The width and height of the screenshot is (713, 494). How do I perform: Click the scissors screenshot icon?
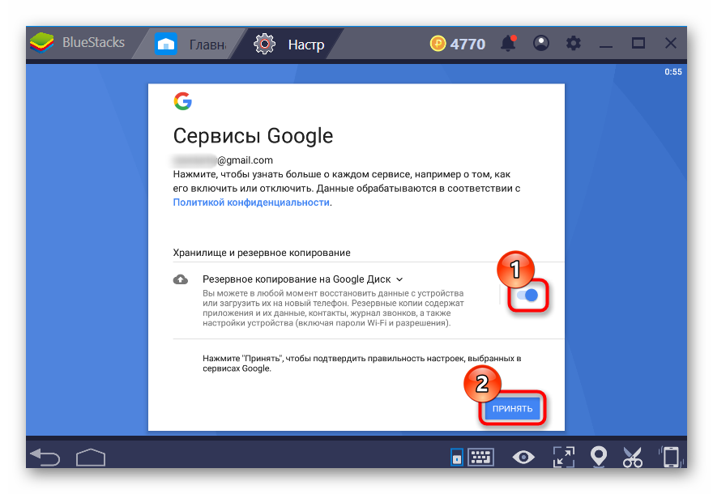point(633,458)
